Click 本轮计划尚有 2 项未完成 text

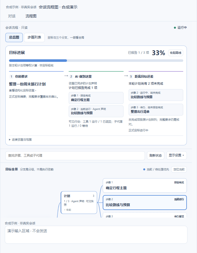click(x=146, y=83)
